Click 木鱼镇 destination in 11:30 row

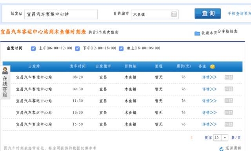[131, 101]
